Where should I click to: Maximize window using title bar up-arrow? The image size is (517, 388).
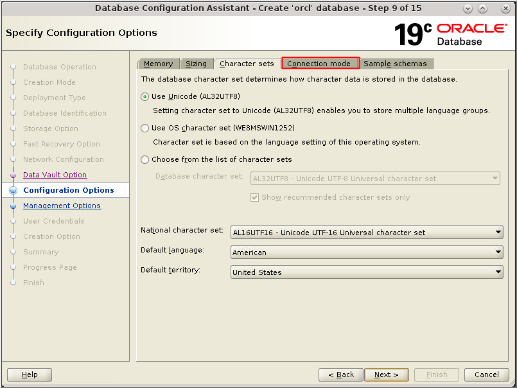483,8
